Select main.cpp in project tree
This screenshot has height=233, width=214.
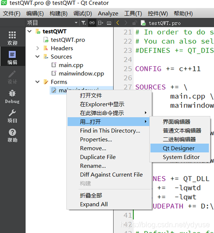pos(71,65)
